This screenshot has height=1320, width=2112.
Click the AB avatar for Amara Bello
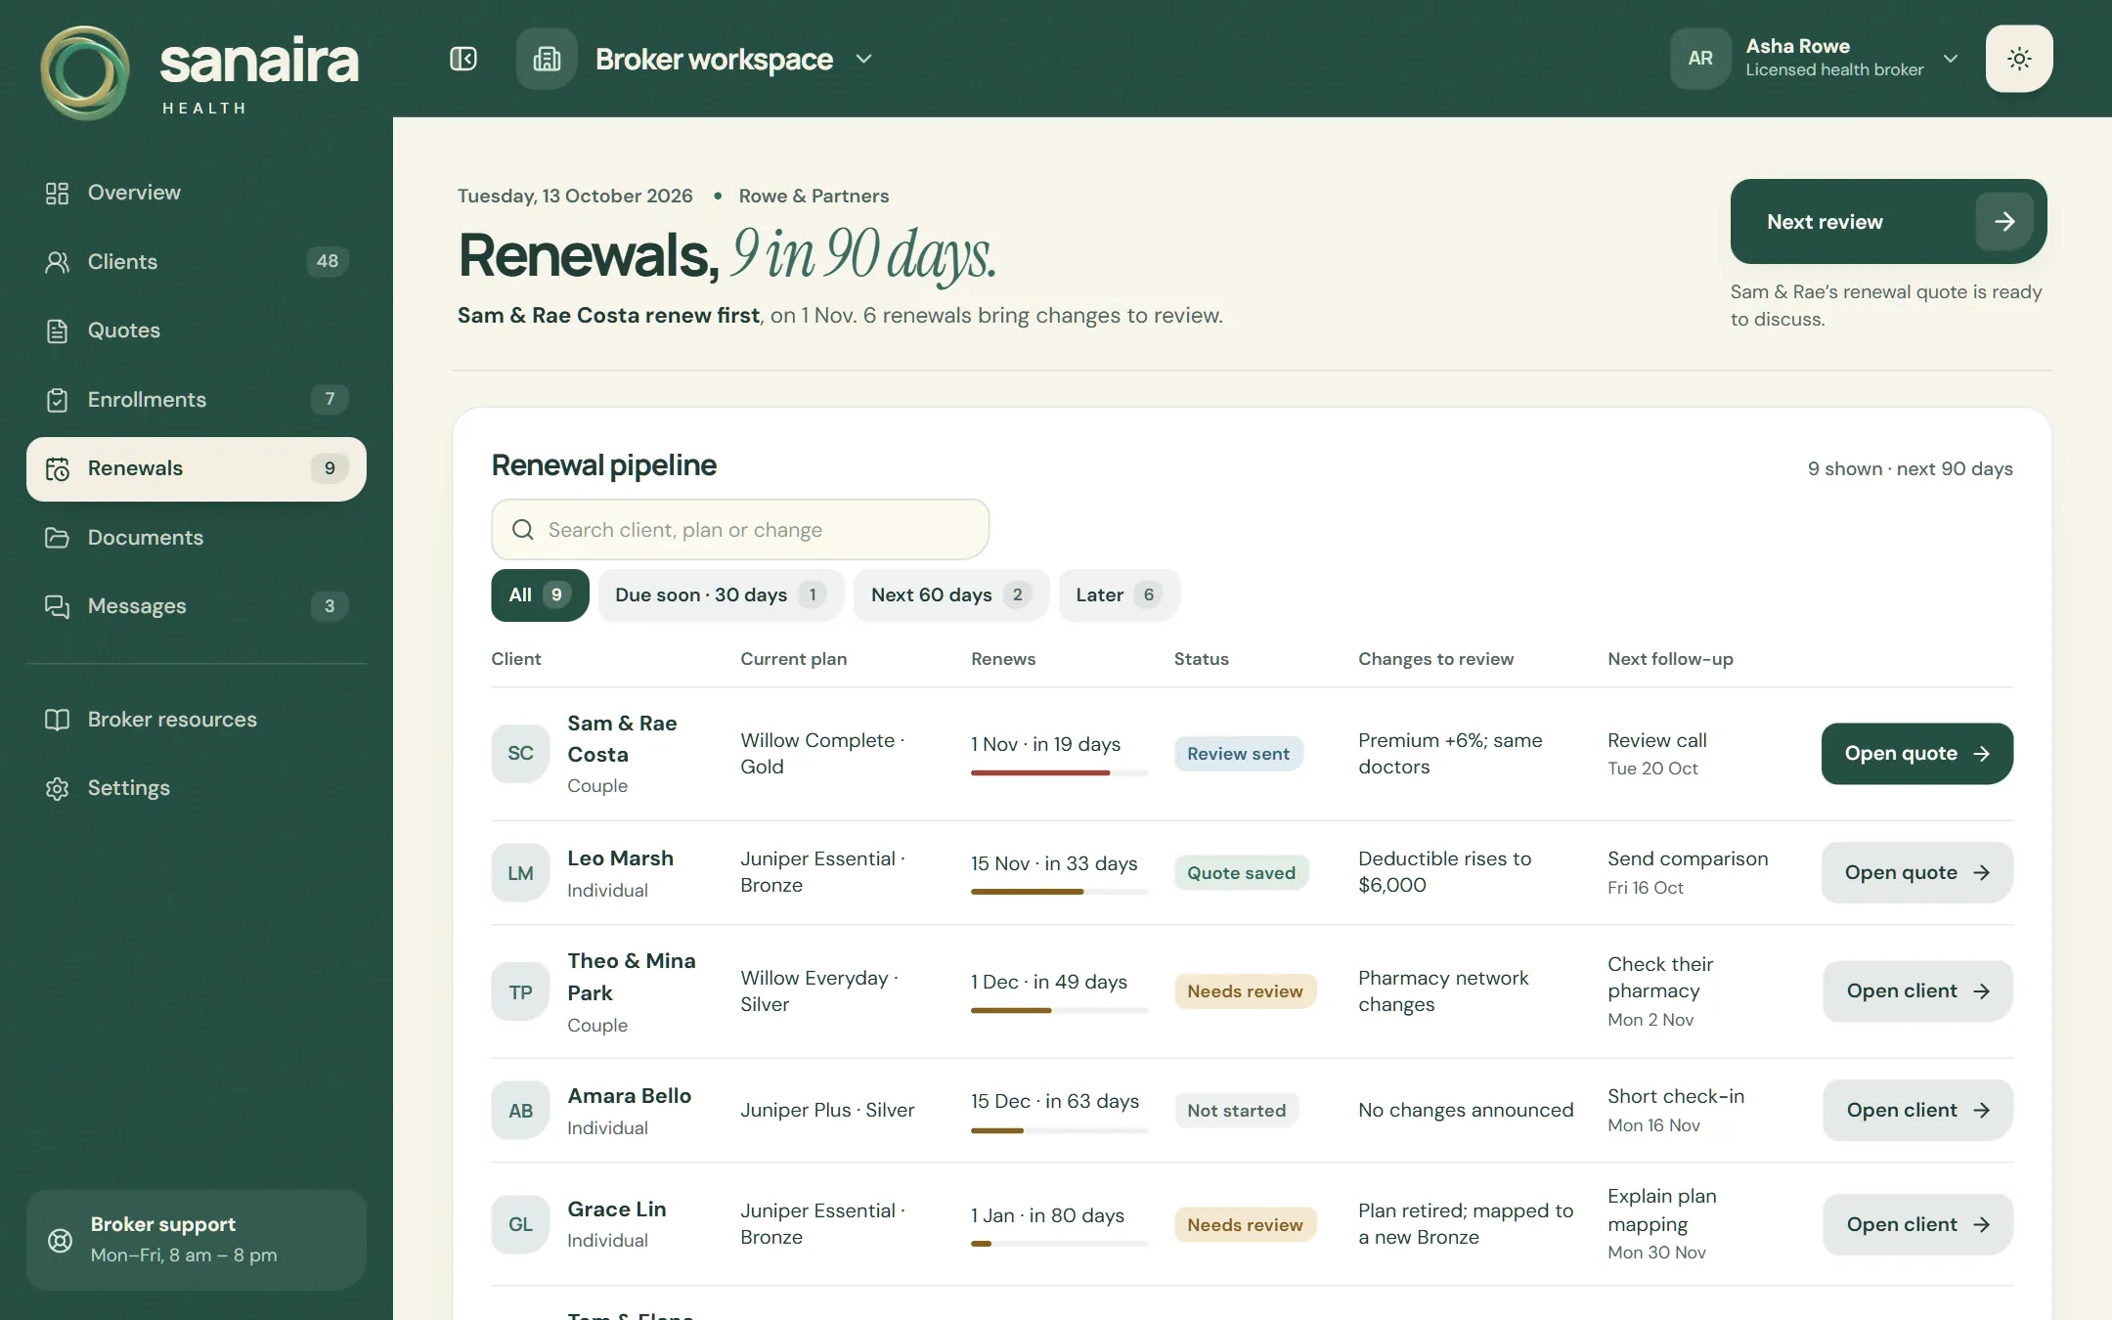pyautogui.click(x=520, y=1111)
